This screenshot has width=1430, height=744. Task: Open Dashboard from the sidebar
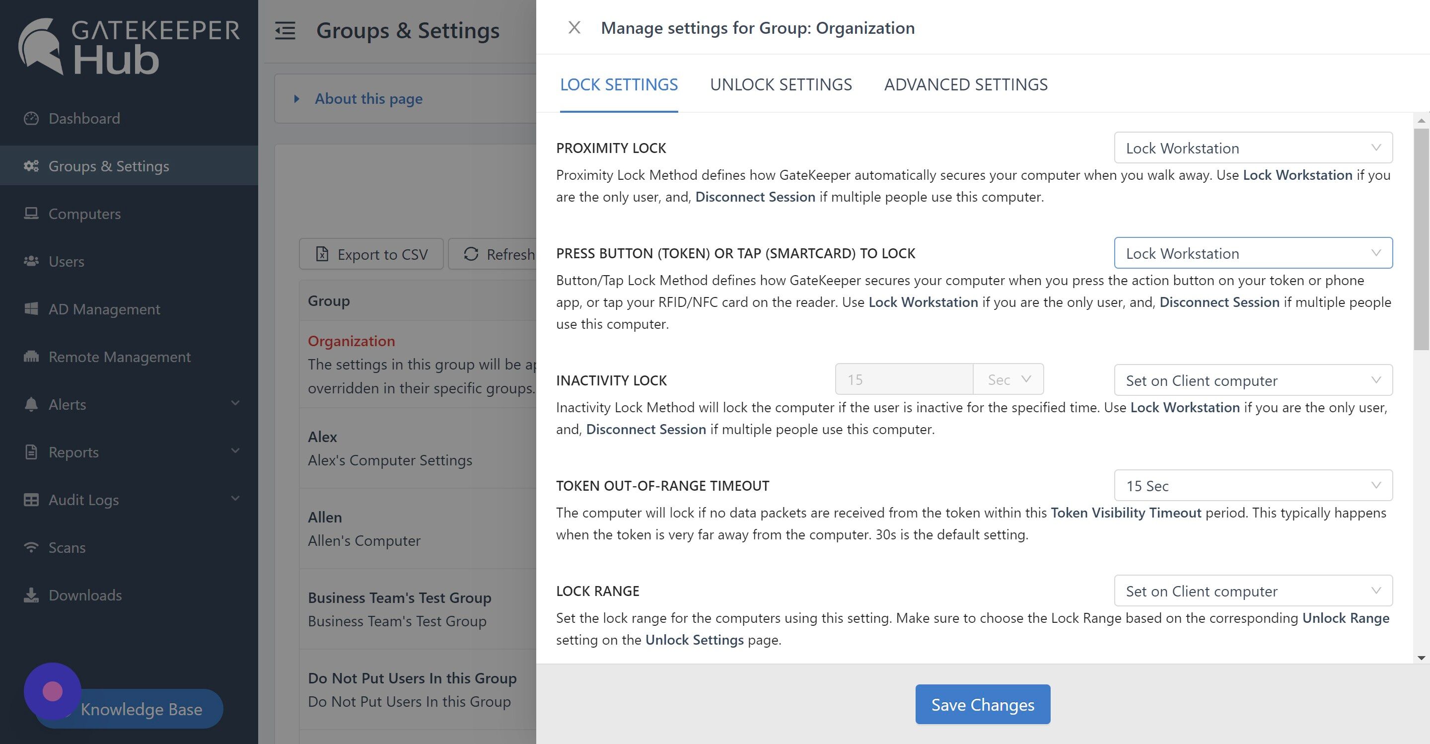(129, 118)
